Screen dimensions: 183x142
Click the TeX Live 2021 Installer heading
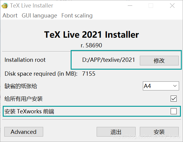click(91, 35)
